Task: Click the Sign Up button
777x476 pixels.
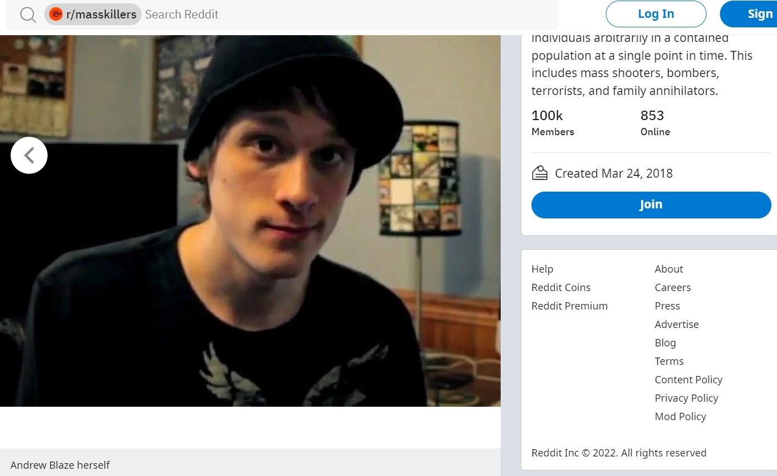Action: click(x=748, y=14)
